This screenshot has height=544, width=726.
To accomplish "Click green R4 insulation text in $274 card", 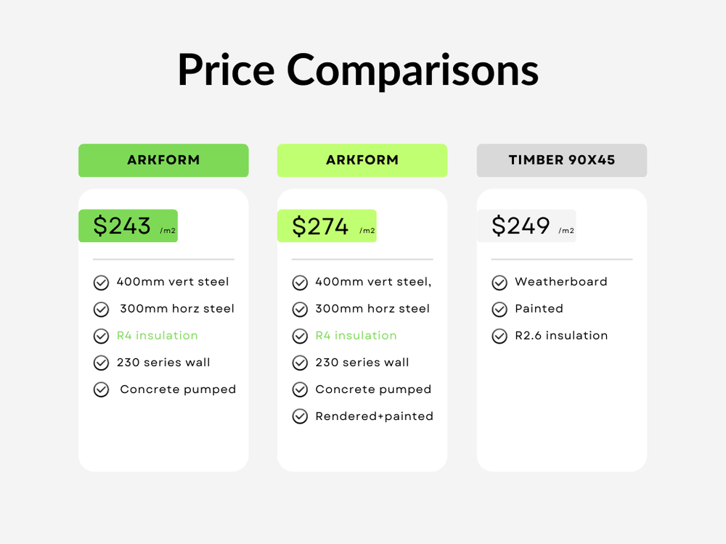I will 356,336.
